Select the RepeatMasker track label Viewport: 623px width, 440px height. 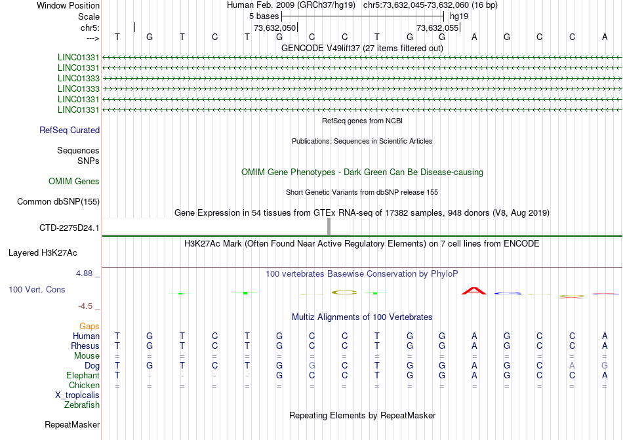click(72, 424)
